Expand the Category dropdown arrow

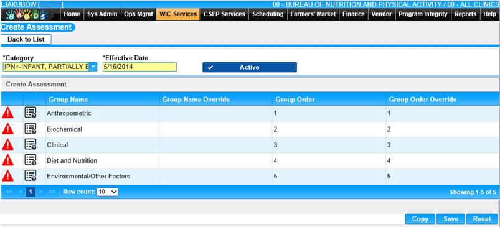point(93,67)
